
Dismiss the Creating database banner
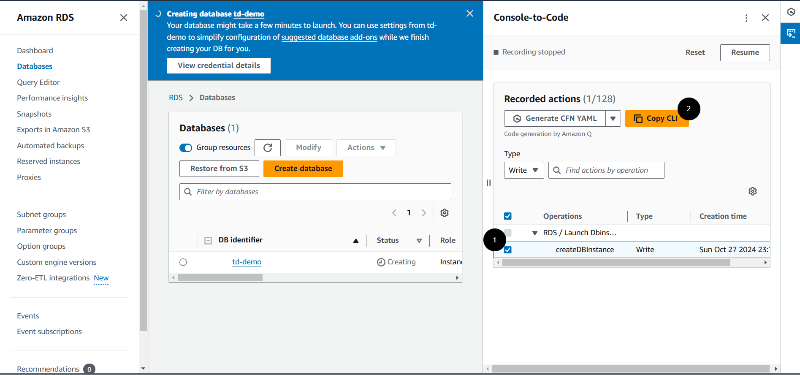(470, 14)
